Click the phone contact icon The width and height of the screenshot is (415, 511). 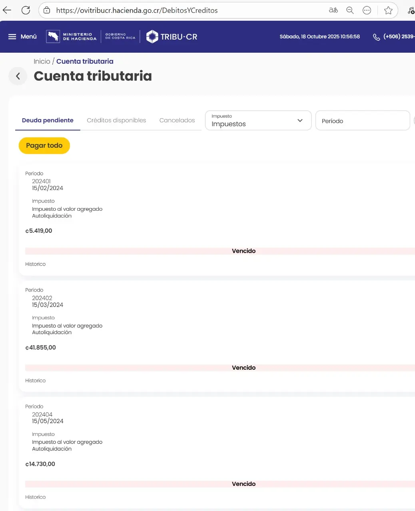tap(376, 37)
